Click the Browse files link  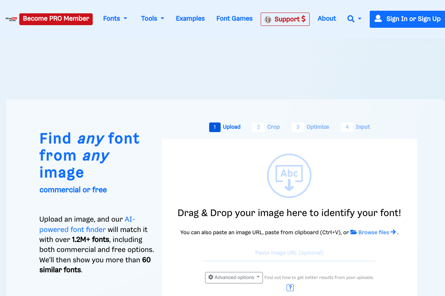373,232
